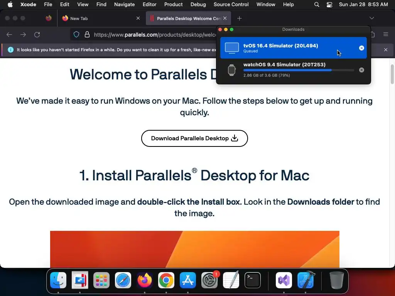
Task: Open the Debug menu
Action: pos(198,4)
